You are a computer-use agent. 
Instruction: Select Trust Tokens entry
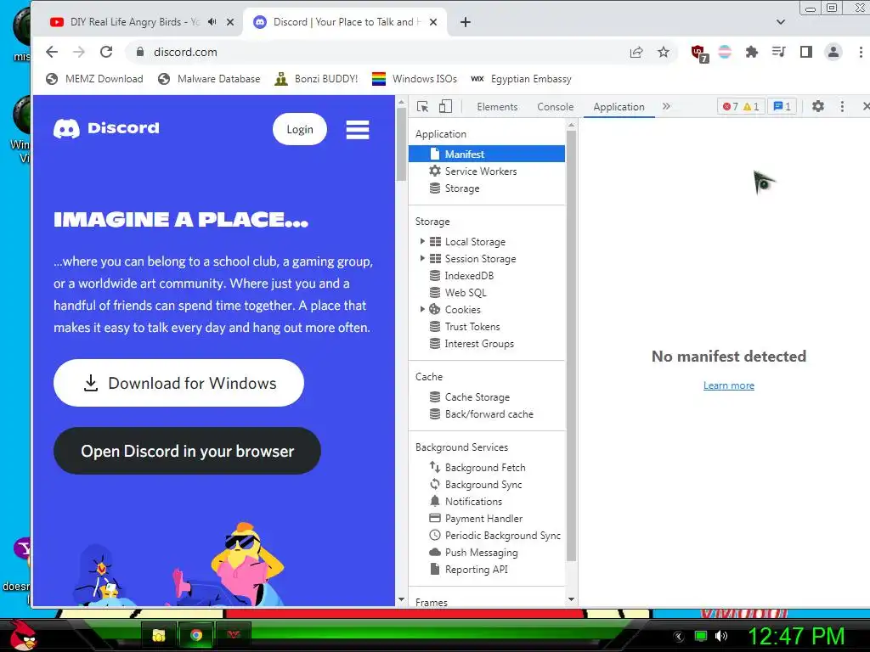472,327
